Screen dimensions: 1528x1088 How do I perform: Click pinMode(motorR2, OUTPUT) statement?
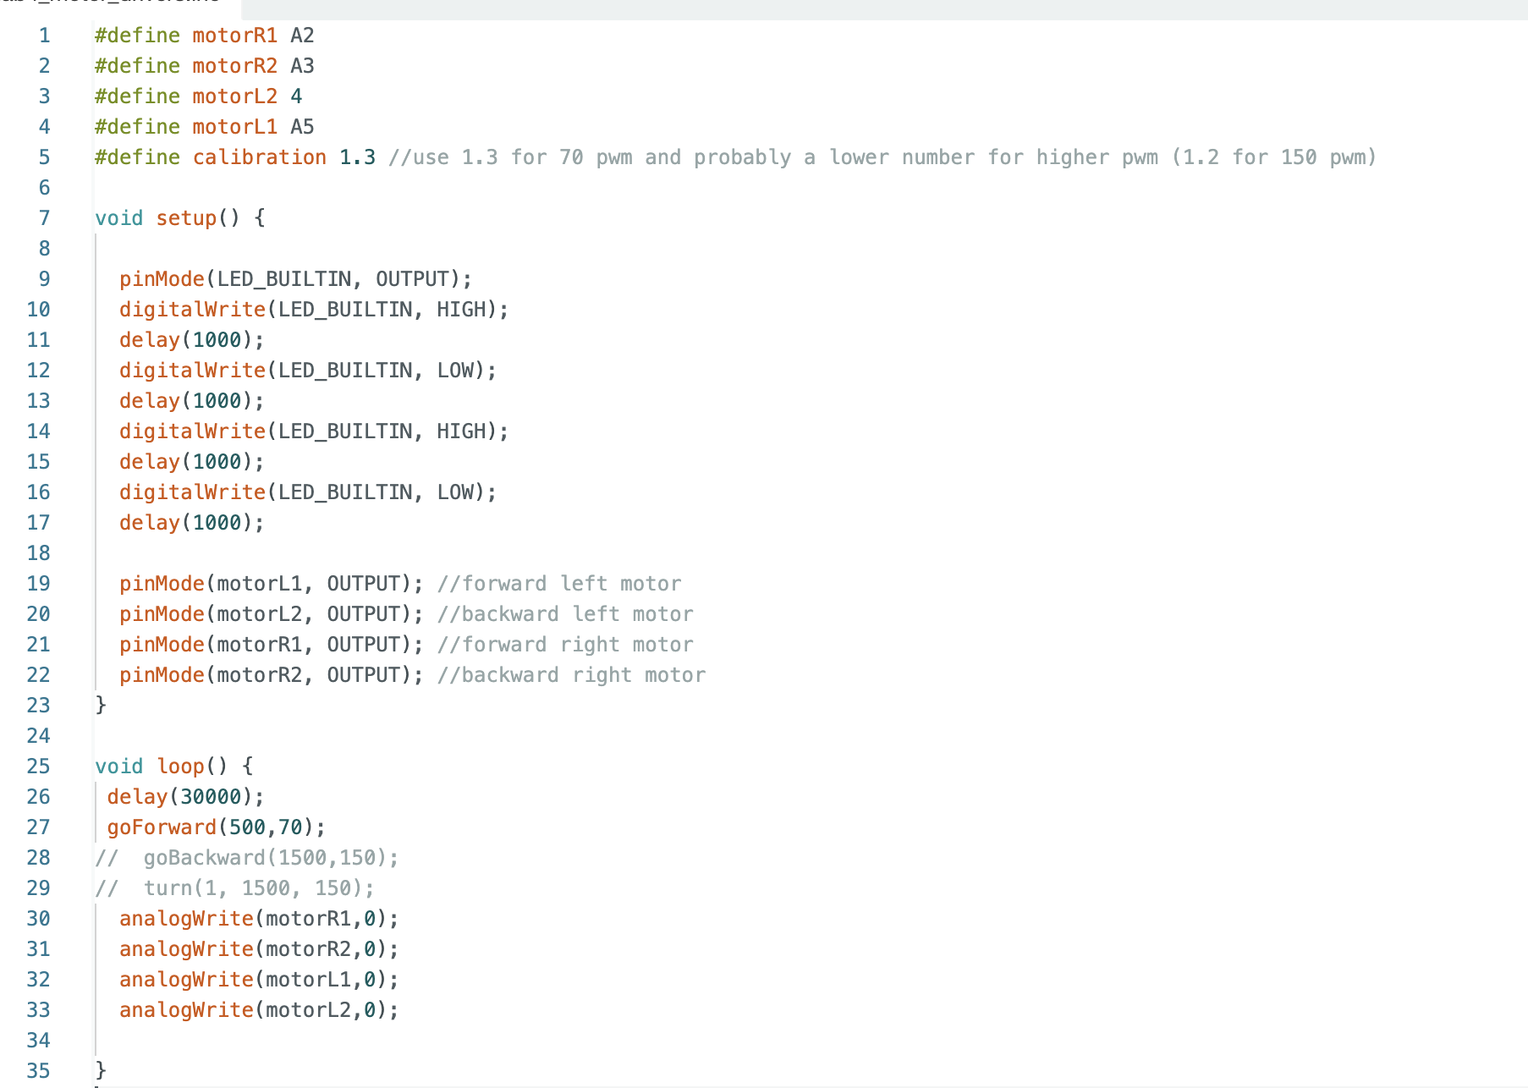pos(271,675)
